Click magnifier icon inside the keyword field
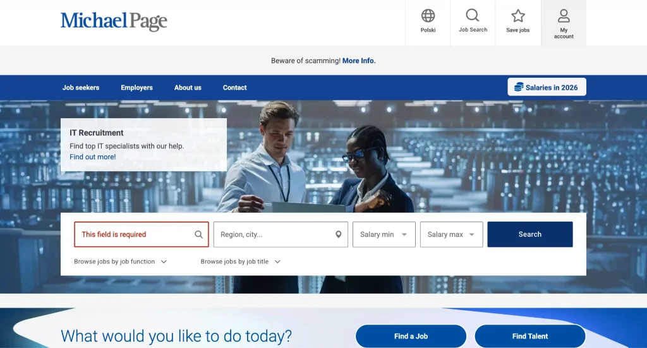 click(199, 234)
